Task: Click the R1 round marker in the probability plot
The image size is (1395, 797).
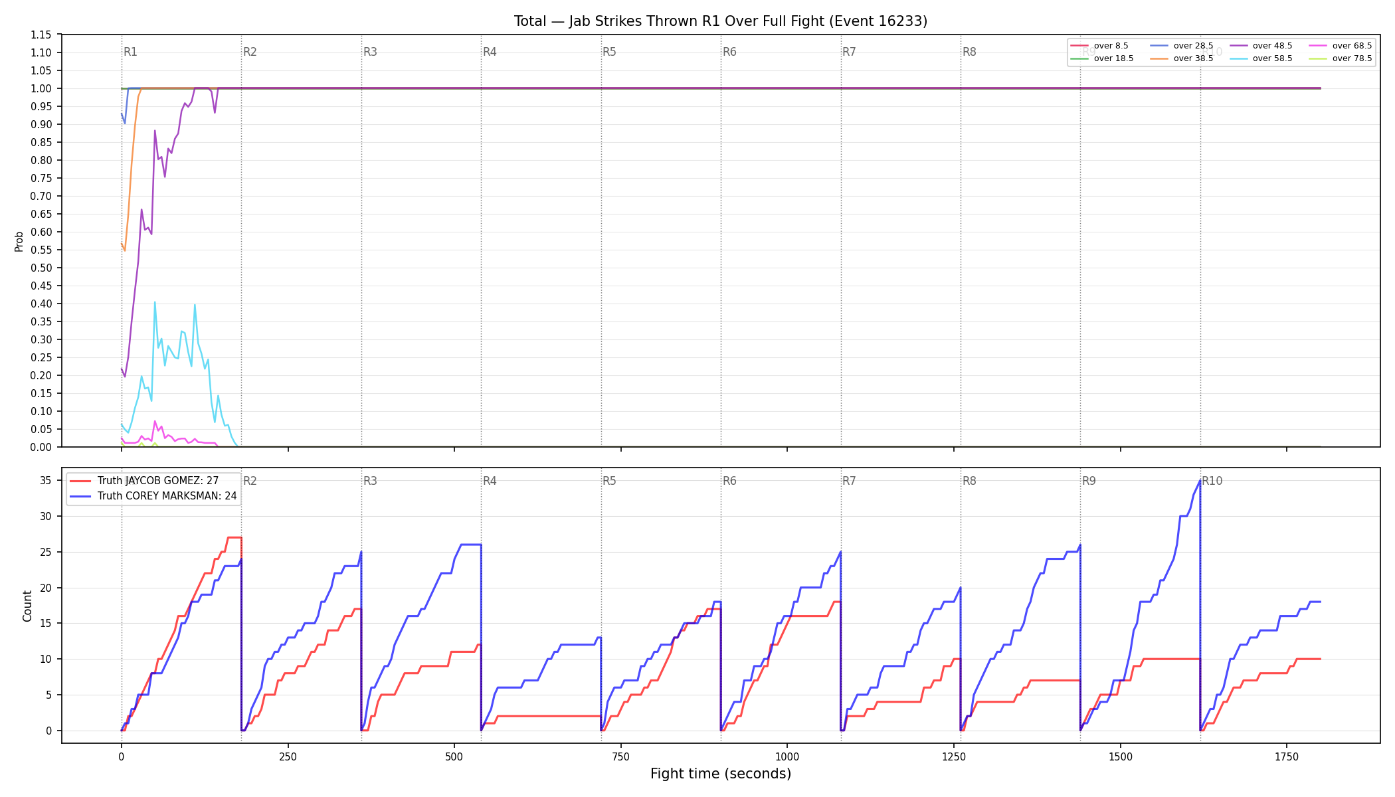Action: point(130,52)
